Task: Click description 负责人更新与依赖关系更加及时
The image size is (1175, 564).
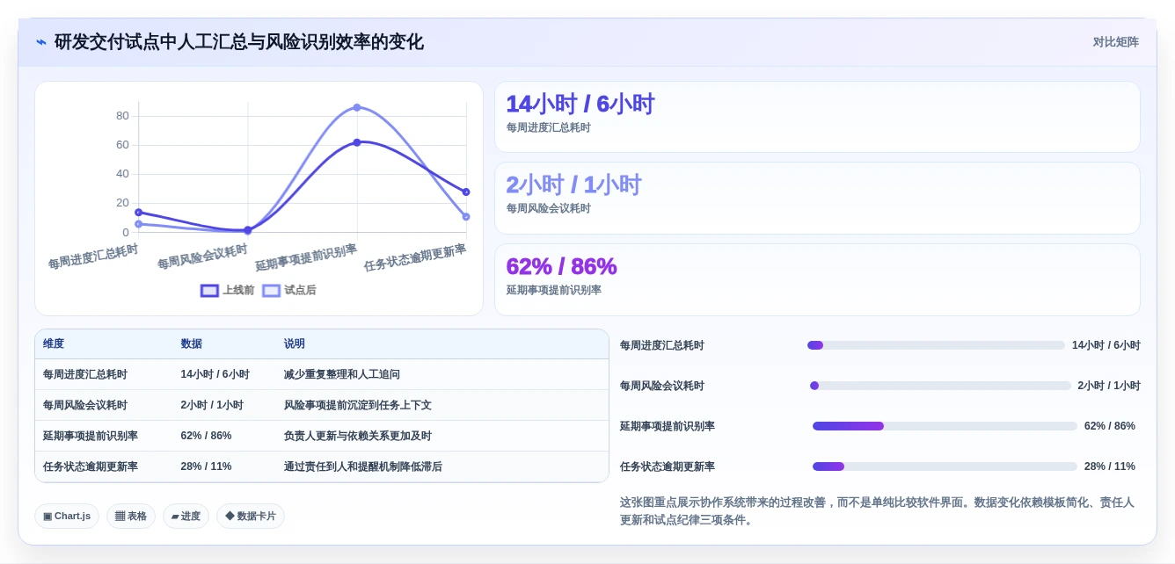Action: [x=358, y=436]
